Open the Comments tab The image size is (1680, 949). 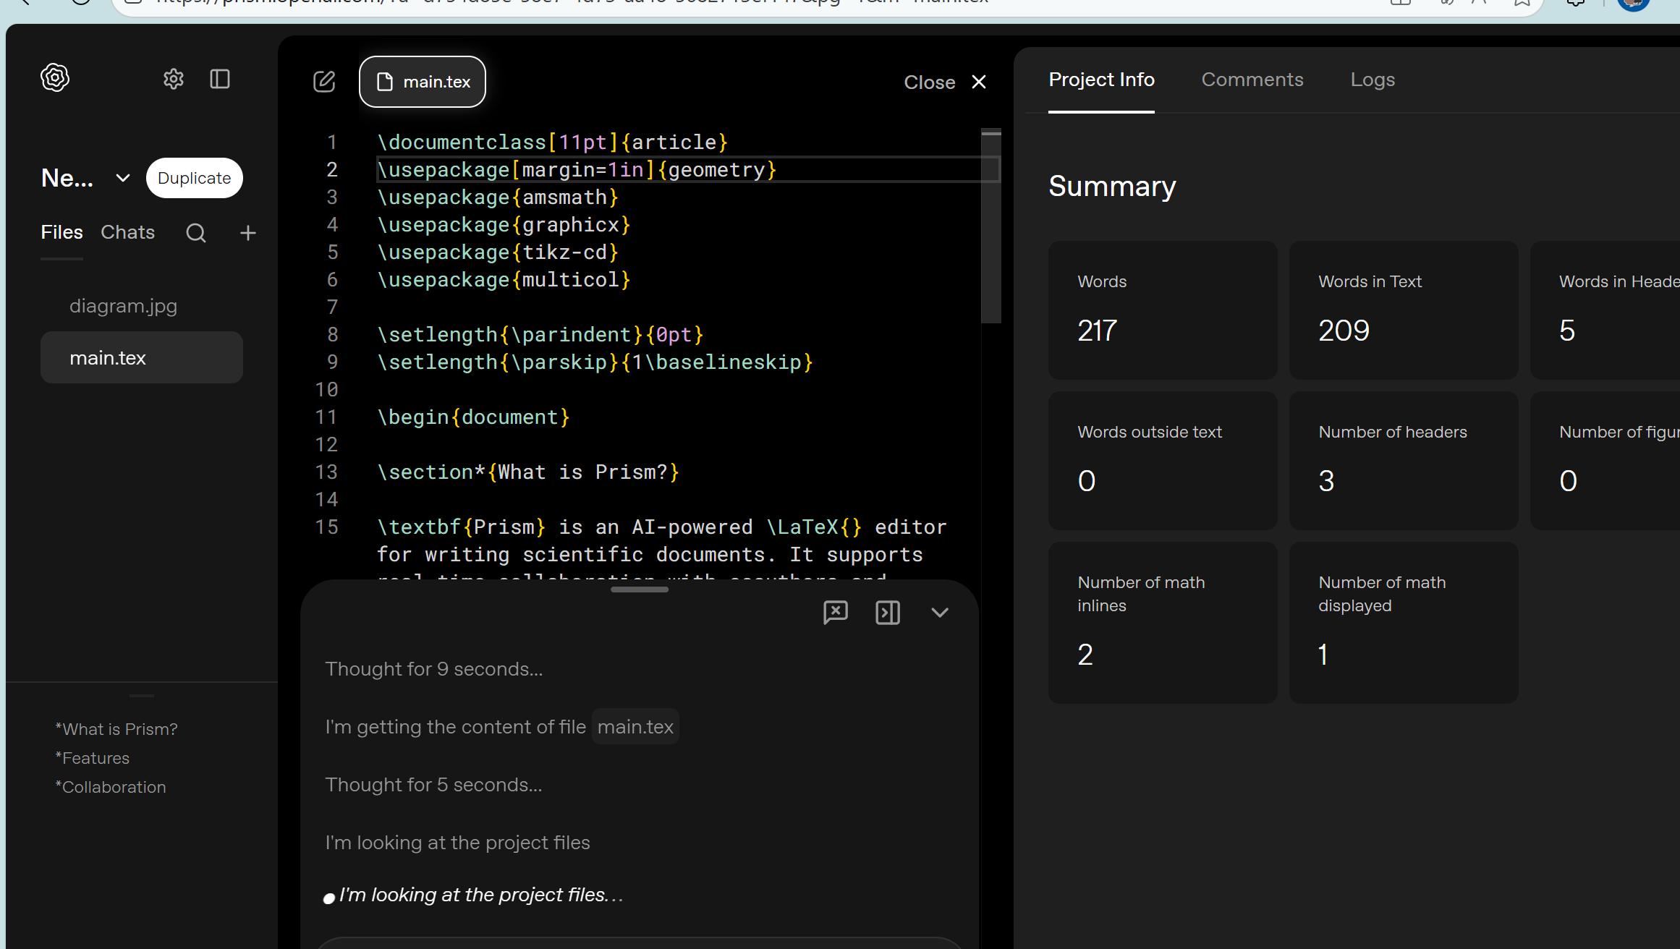click(1252, 80)
